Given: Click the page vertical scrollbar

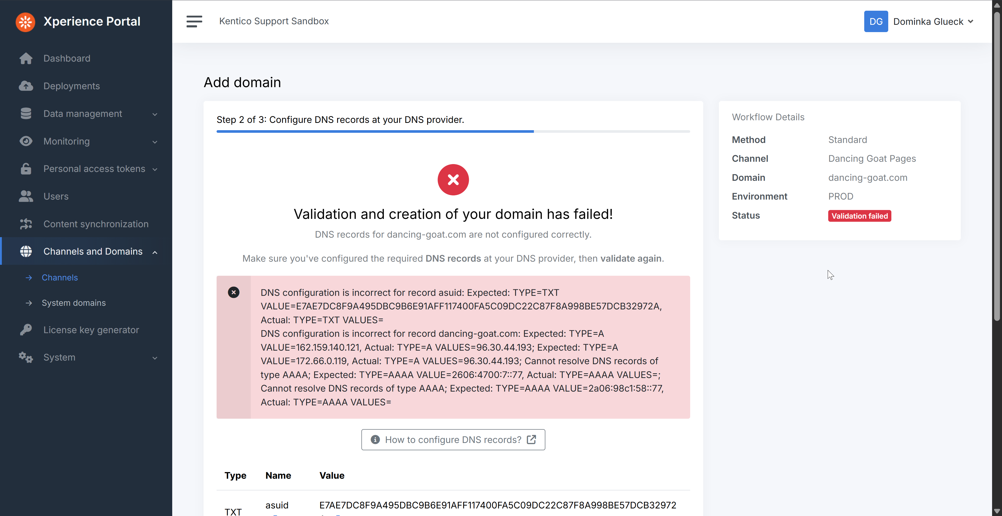Looking at the screenshot, I should [997, 166].
